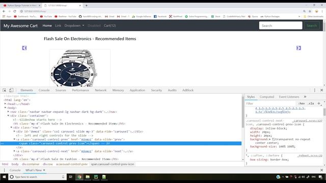Close the bottom DevTools drawer
Image resolution: width=326 pixels, height=183 pixels.
321,170
